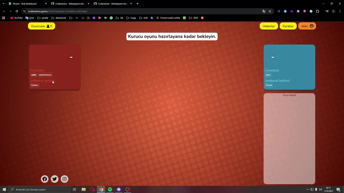344x193 pixels.
Task: Click the address bar URL field
Action: (x=142, y=11)
